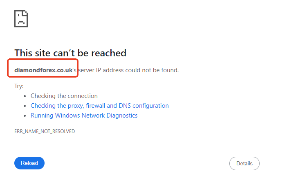287x189 pixels.
Task: Click the diamondforex.co.uk domain name
Action: click(43, 70)
